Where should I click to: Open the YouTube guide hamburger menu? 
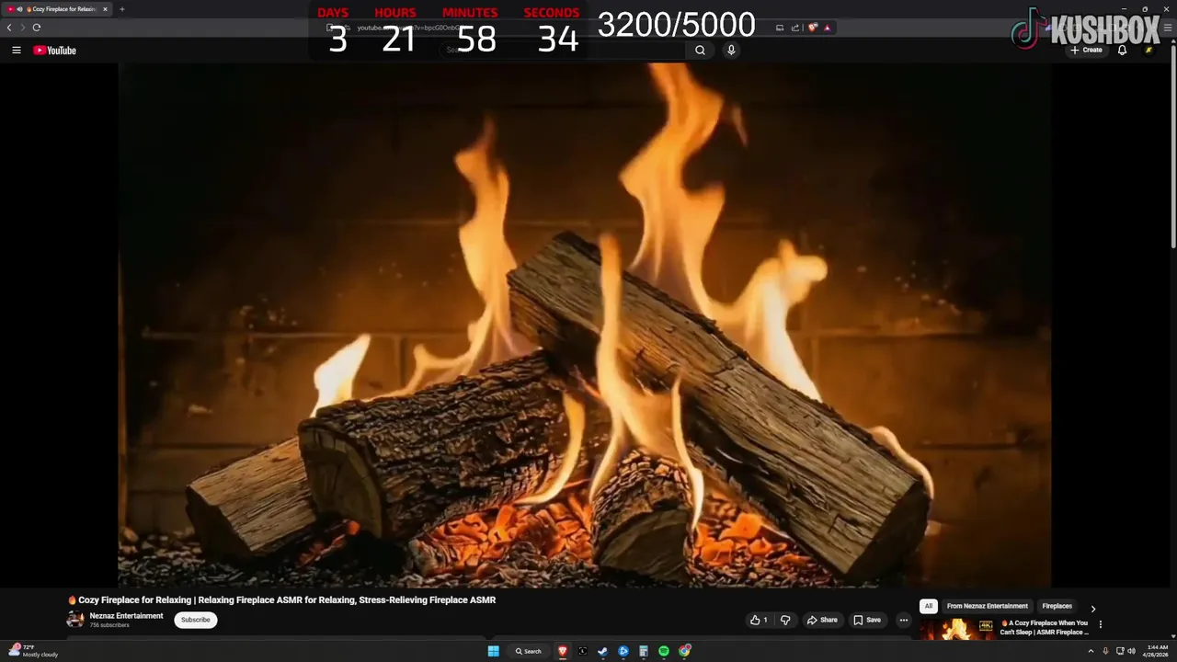coord(17,51)
